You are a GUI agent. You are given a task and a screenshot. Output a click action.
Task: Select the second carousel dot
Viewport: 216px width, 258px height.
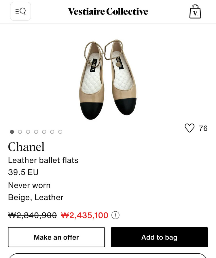(20, 132)
